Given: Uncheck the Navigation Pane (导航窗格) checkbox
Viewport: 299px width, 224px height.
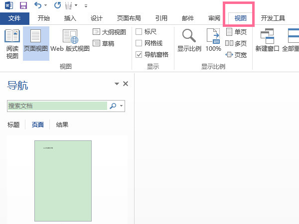Looking at the screenshot, I should point(139,55).
